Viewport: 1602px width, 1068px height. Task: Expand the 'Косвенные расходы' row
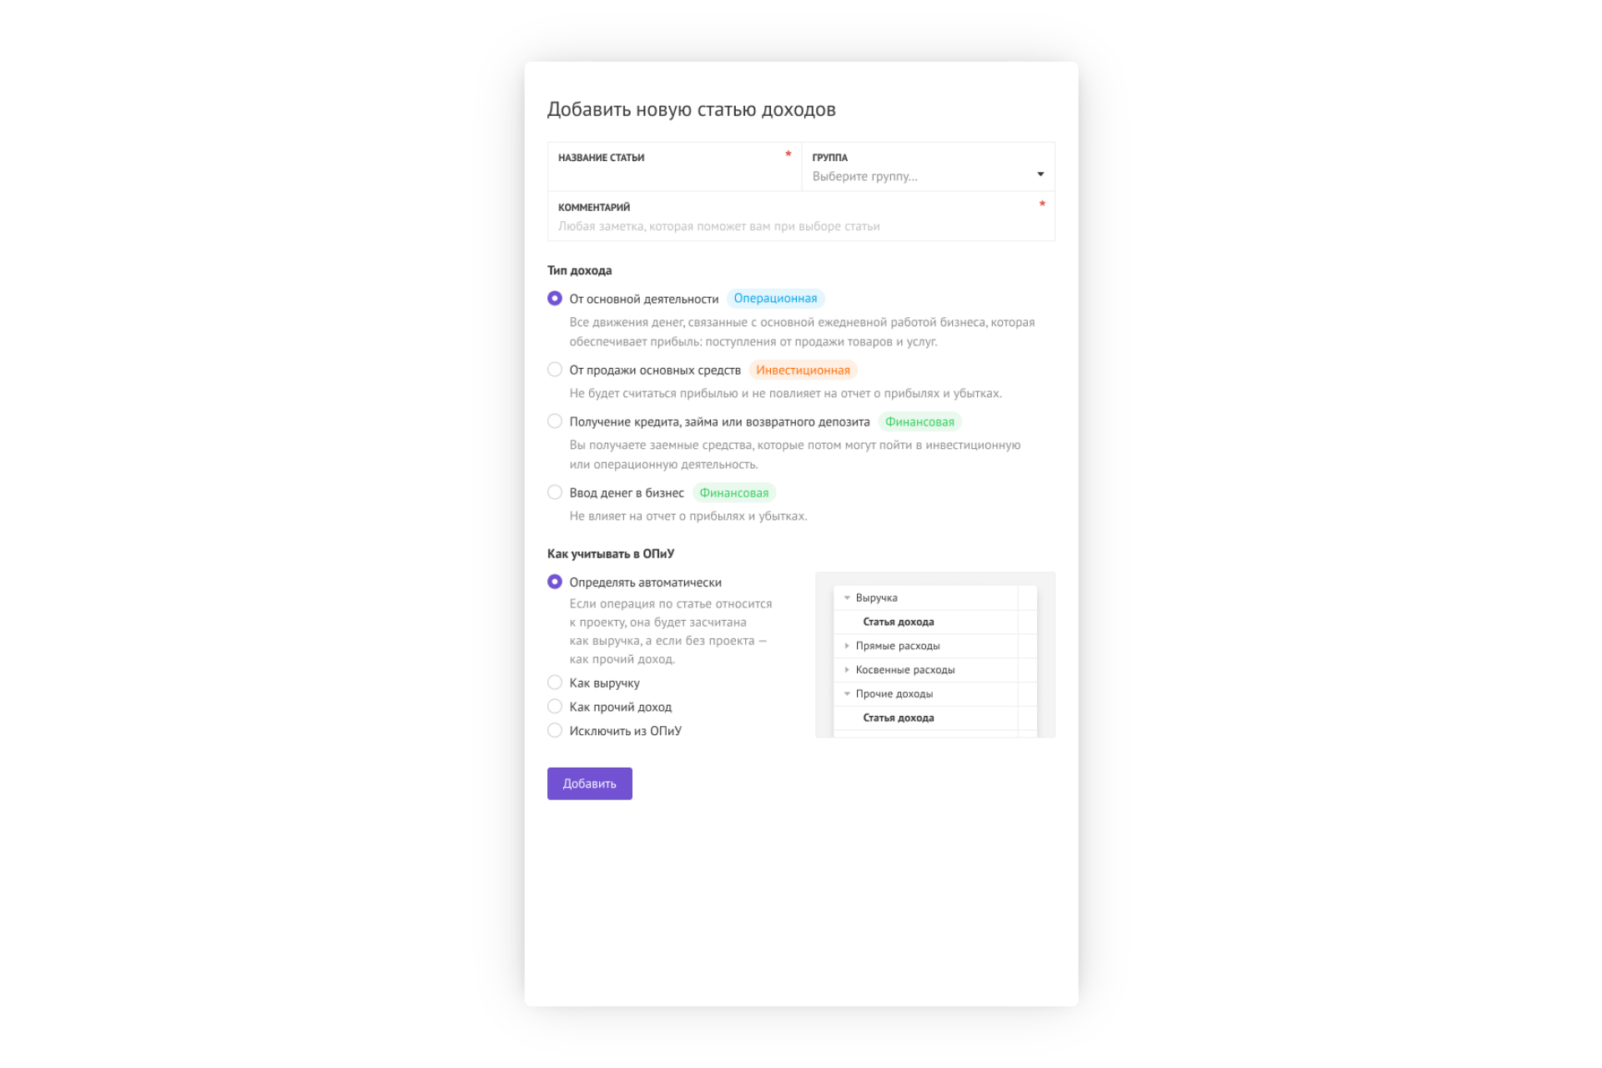(847, 669)
